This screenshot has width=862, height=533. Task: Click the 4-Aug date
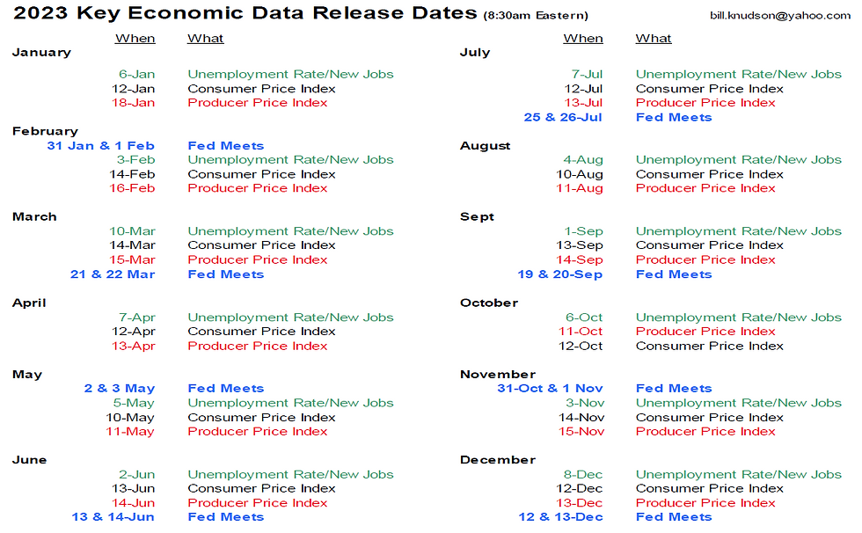pos(583,160)
